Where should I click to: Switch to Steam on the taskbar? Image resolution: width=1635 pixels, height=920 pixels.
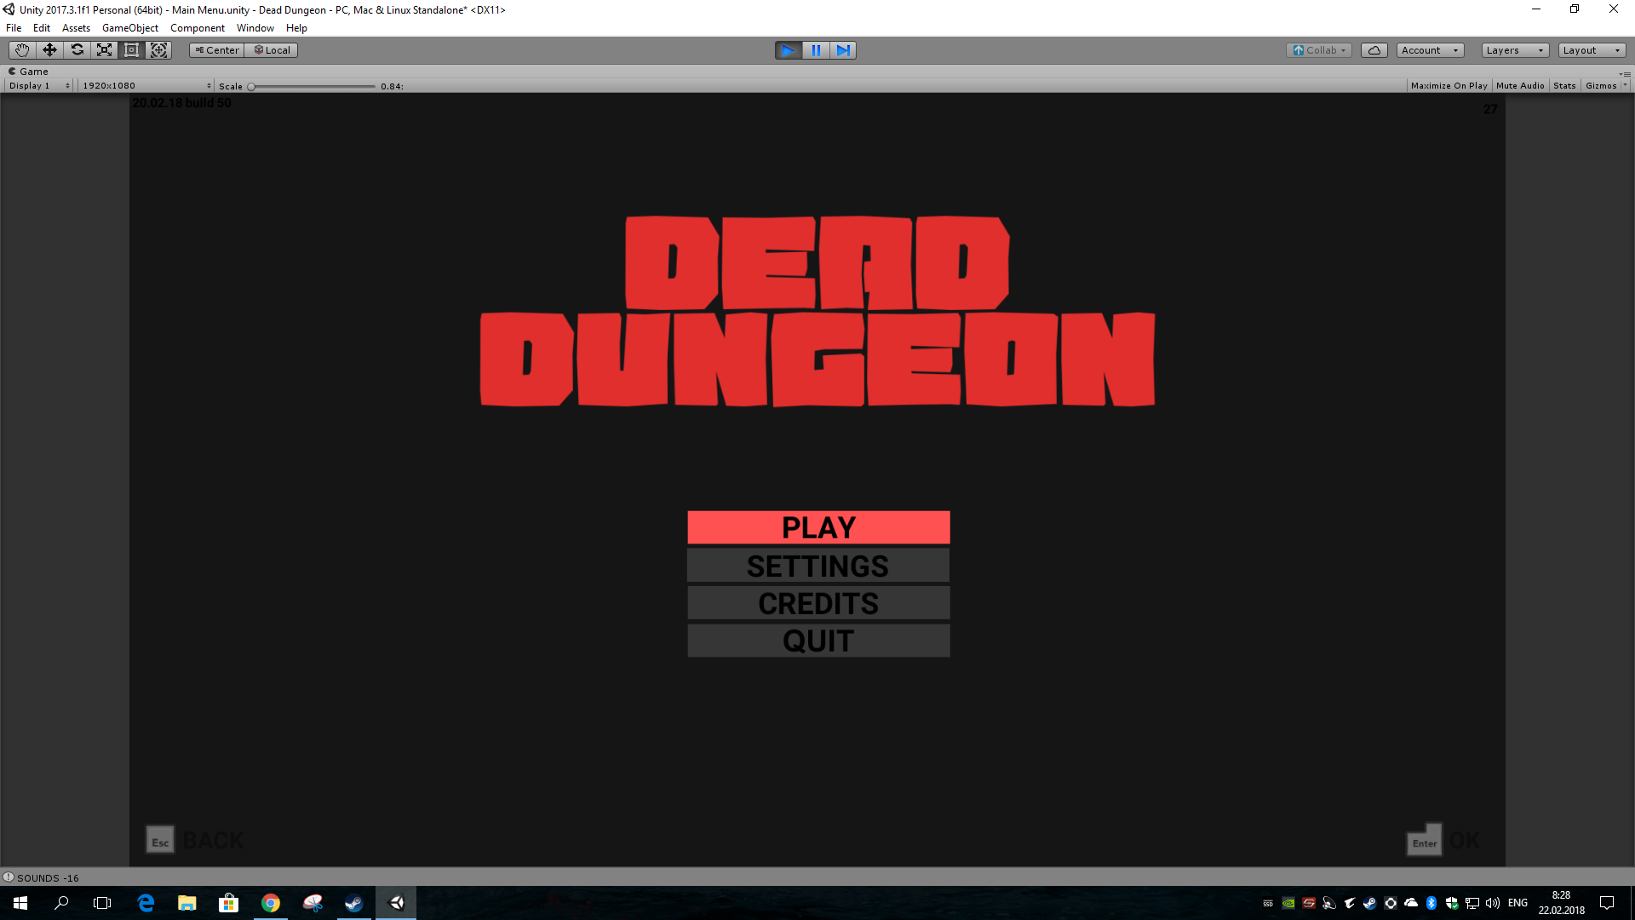pos(353,903)
